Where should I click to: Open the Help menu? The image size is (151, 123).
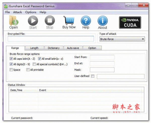pos(43,12)
